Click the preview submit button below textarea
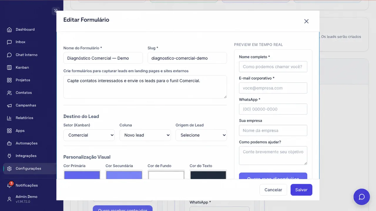The height and width of the screenshot is (211, 376). pyautogui.click(x=273, y=176)
